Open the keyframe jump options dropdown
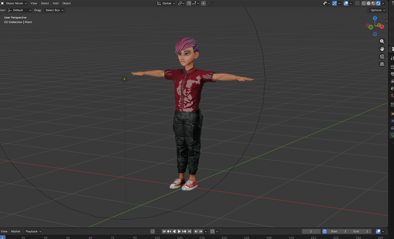This screenshot has height=239, width=394. point(206,231)
